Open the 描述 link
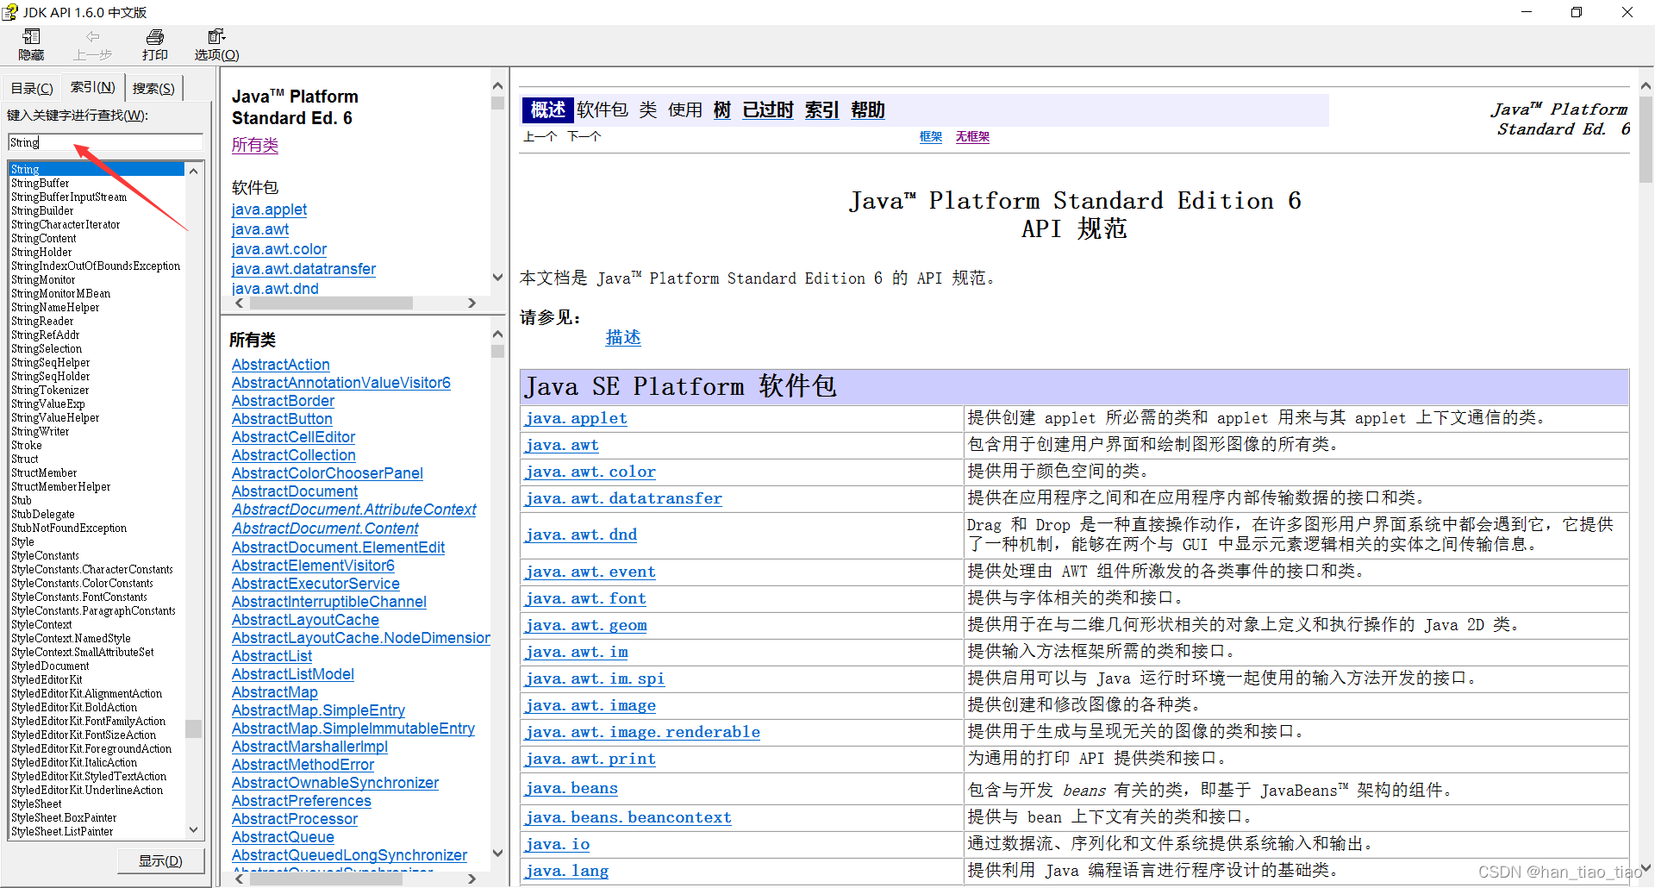1655x888 pixels. coord(623,337)
